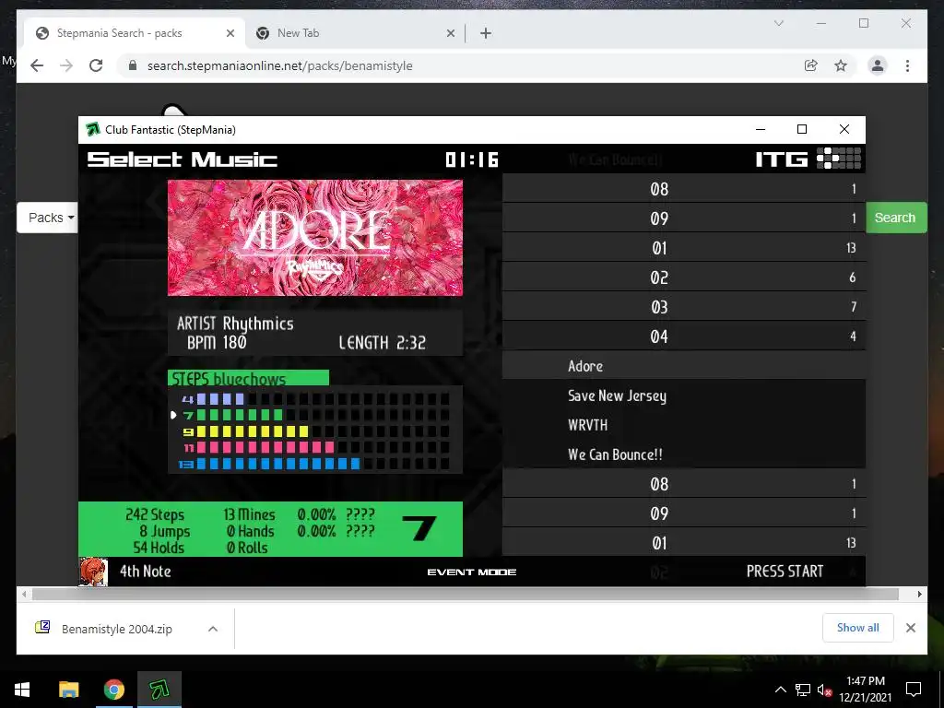The width and height of the screenshot is (944, 708).
Task: Select the Adore song in the wheel
Action: coord(684,366)
